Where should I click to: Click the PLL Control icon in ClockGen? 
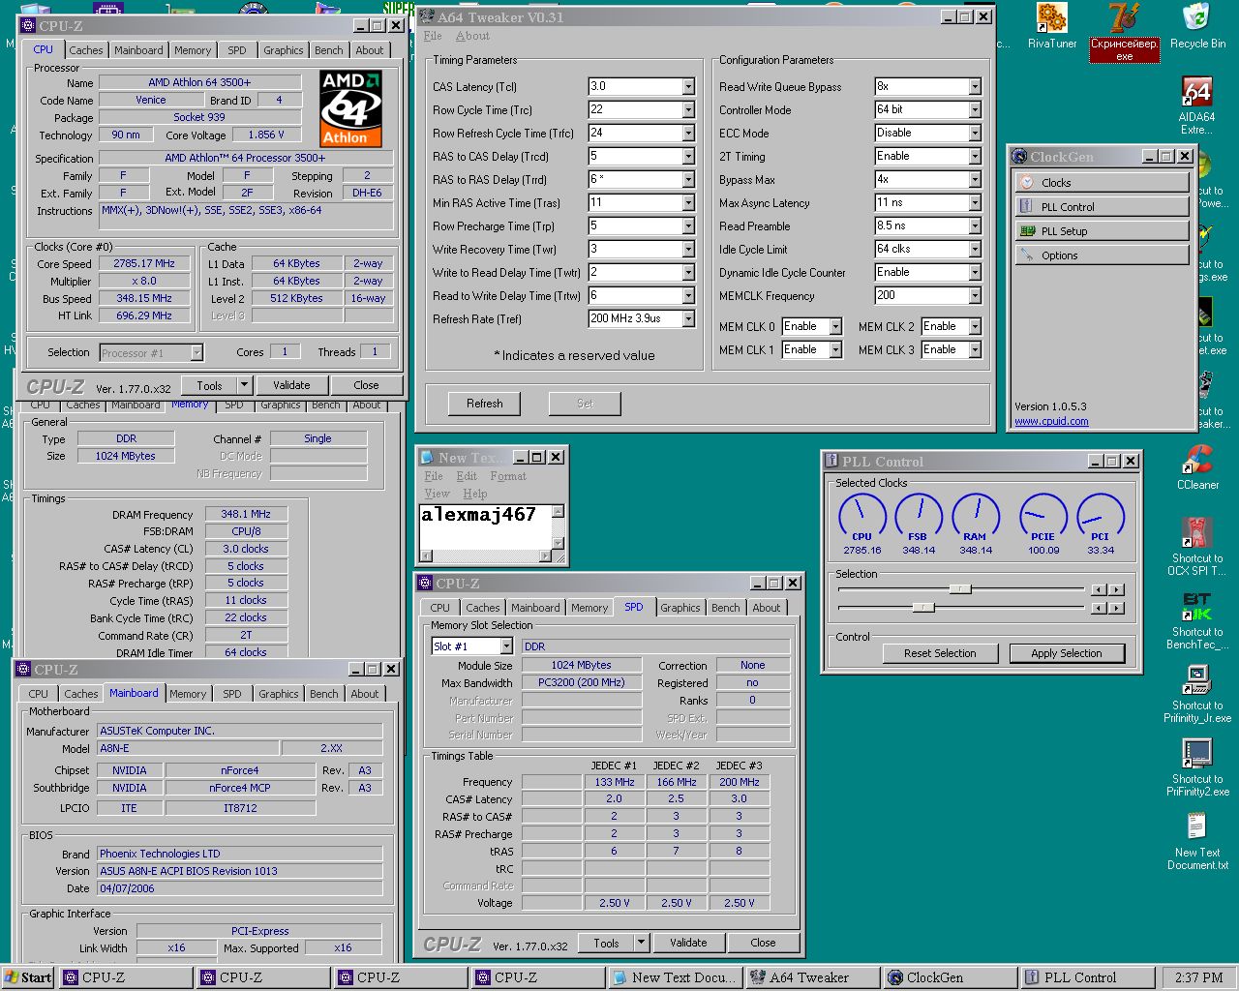tap(1027, 206)
